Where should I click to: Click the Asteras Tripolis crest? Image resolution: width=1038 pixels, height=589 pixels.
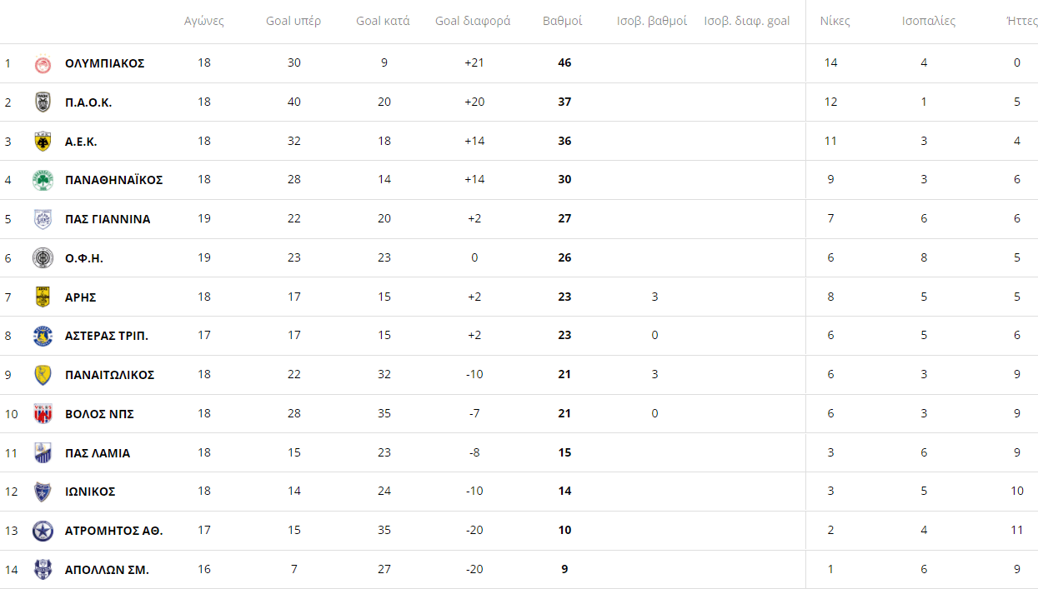click(43, 336)
